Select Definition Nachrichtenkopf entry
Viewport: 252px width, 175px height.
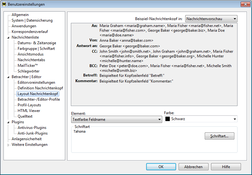coord(40,88)
